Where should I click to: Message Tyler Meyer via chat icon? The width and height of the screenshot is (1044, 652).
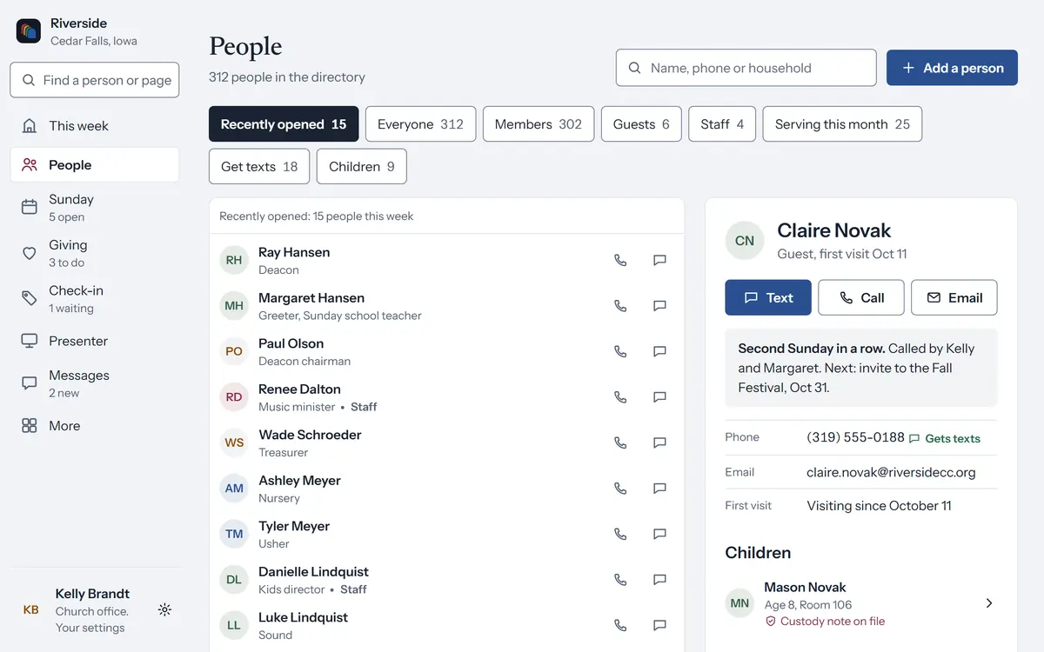659,534
